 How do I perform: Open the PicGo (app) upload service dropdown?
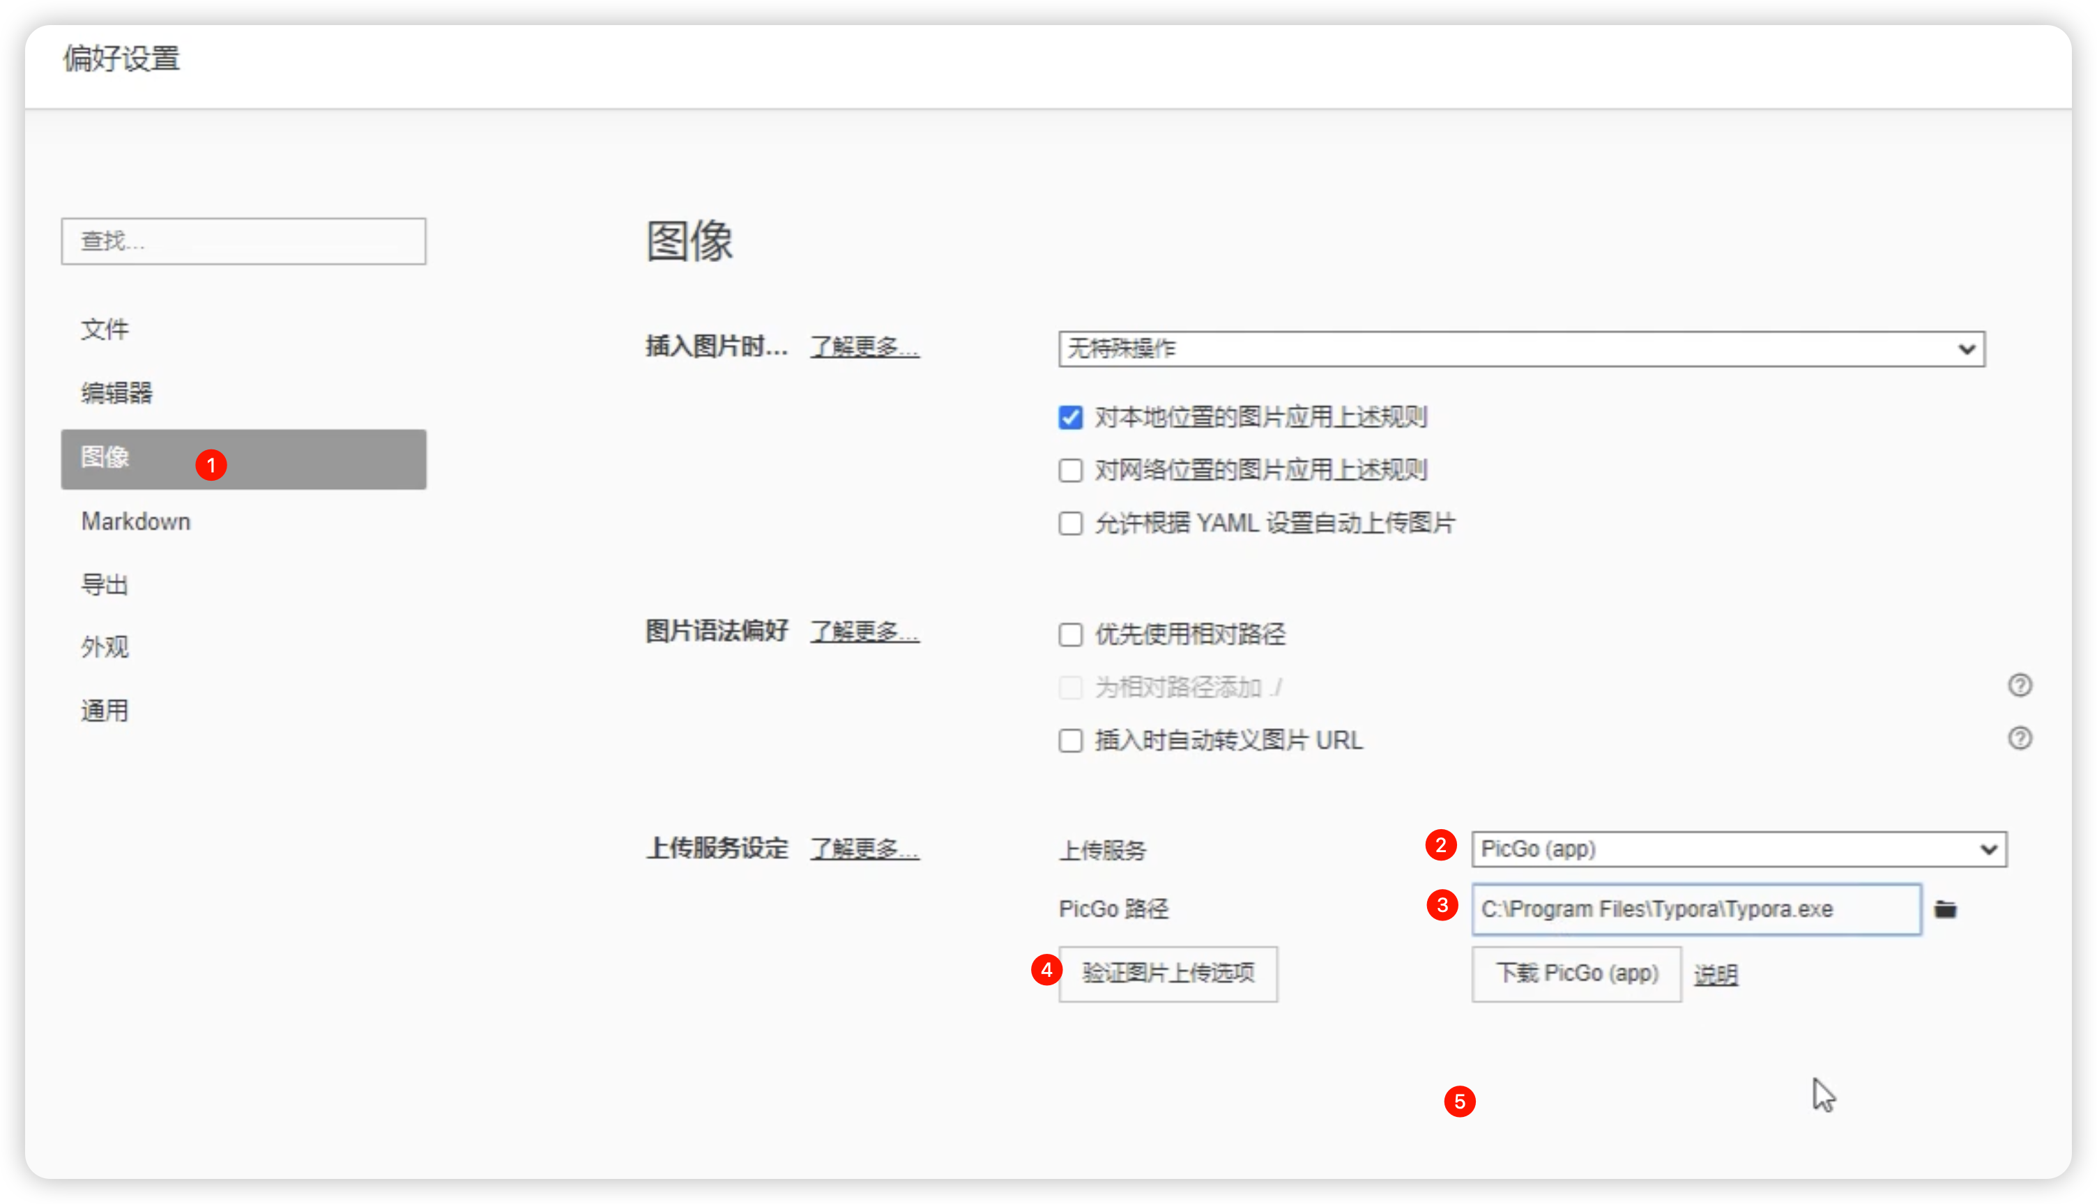click(1738, 849)
